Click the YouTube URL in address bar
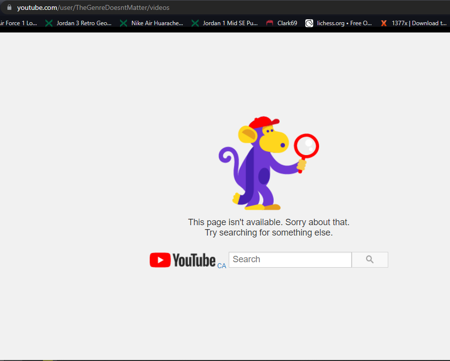The width and height of the screenshot is (450, 361). 93,8
